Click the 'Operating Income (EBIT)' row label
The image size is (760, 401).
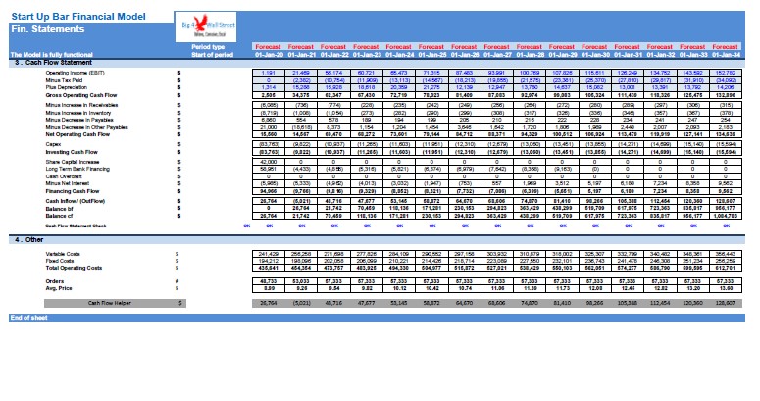coord(76,73)
